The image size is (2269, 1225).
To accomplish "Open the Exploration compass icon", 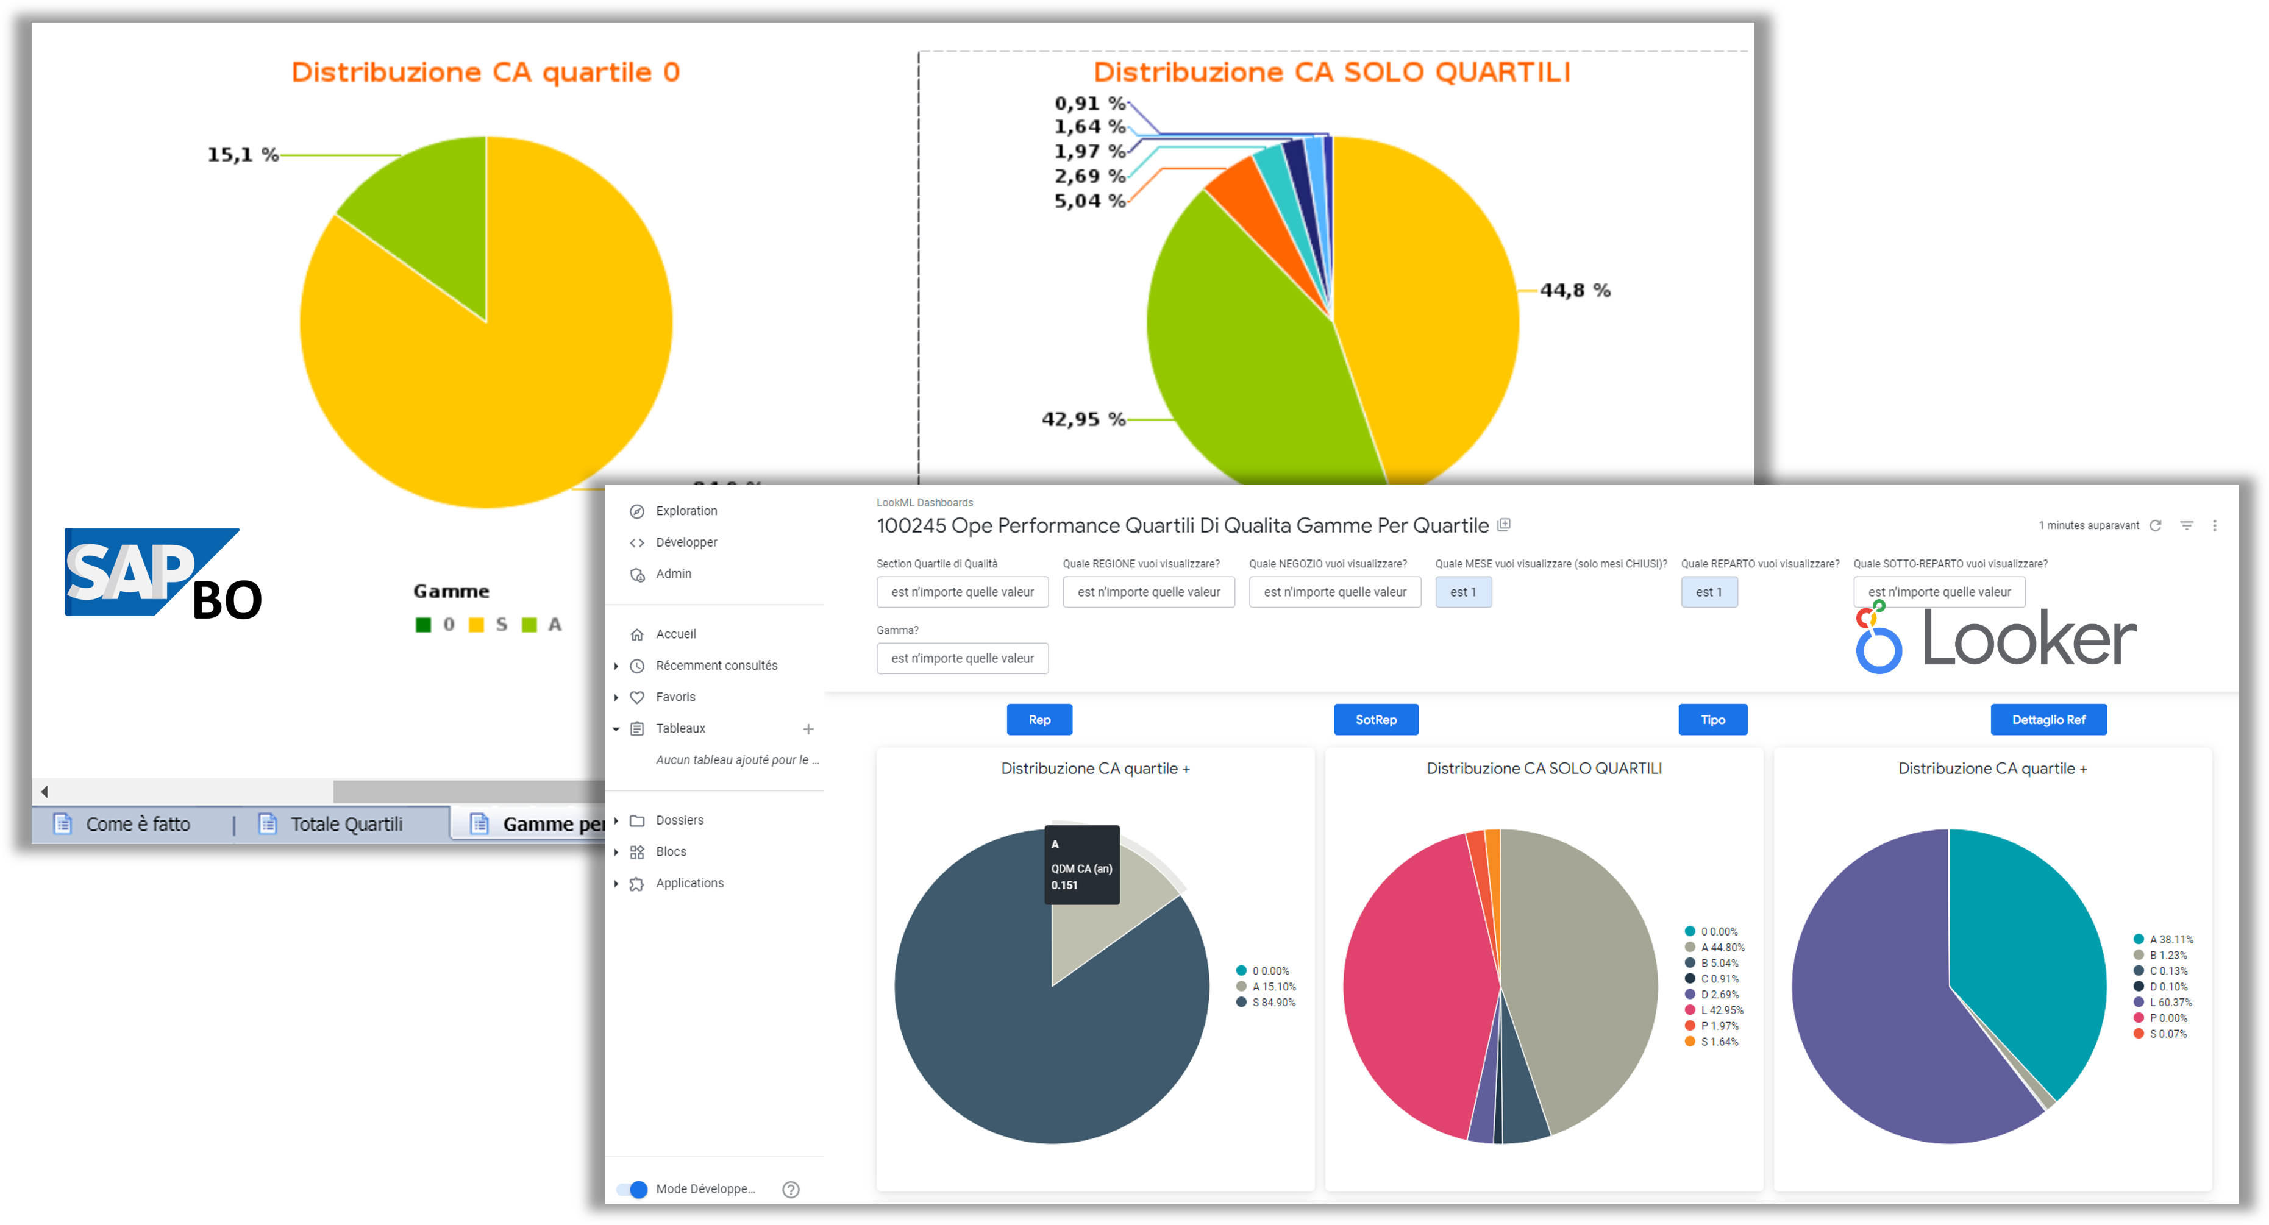I will [637, 511].
